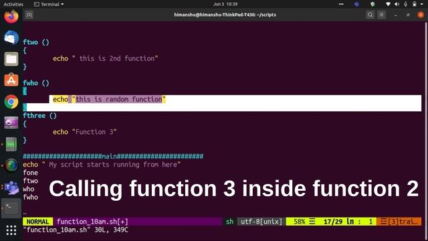Image resolution: width=428 pixels, height=241 pixels.
Task: Click the fone call line
Action: point(30,173)
